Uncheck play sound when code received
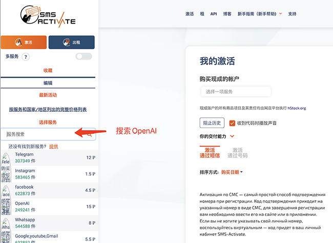 [232, 123]
